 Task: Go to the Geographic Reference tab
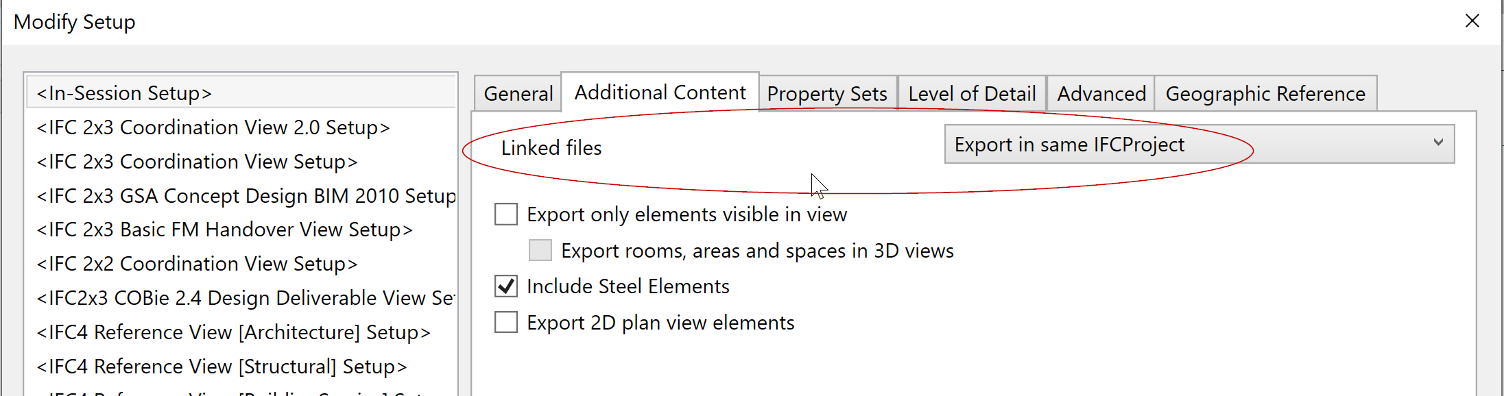[1265, 92]
